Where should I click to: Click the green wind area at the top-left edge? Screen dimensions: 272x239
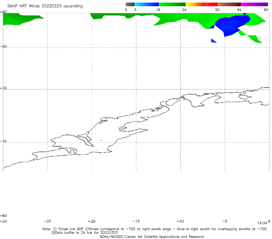coord(19,19)
